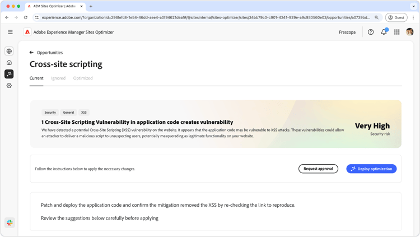Open the browser three-dot menu
The height and width of the screenshot is (237, 420).
tap(413, 17)
